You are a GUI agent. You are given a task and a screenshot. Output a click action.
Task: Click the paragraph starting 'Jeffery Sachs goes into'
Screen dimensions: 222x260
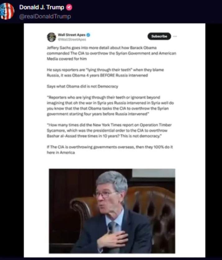pyautogui.click(x=112, y=53)
